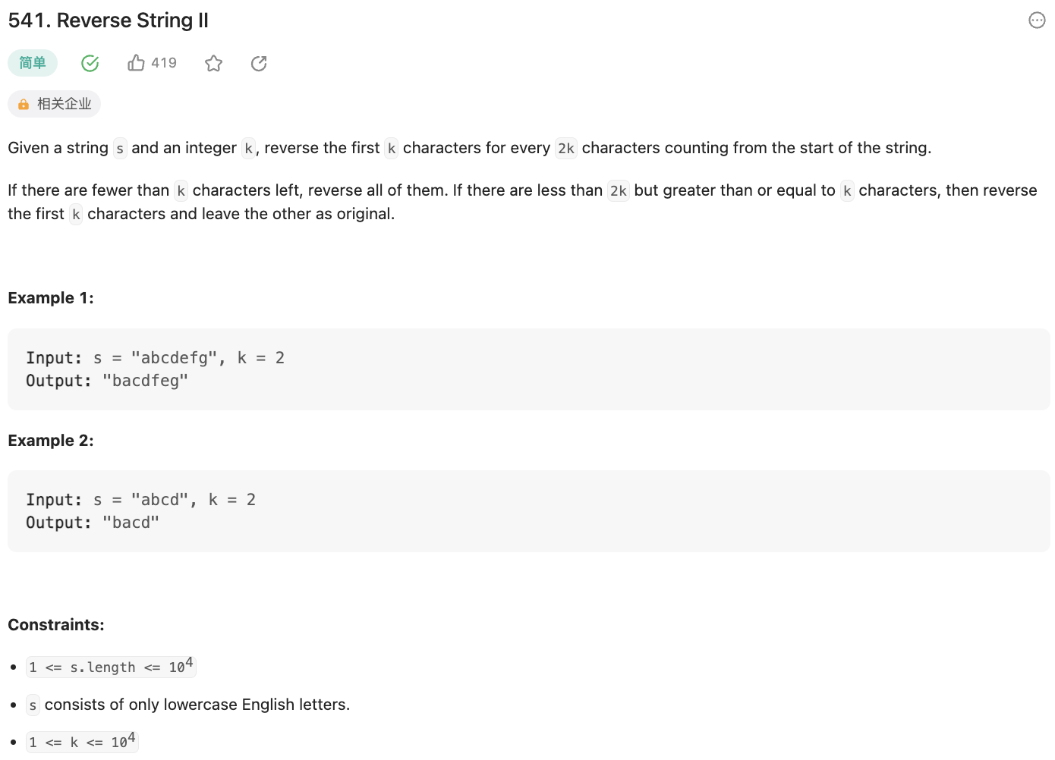Viewport: 1055px width, 760px height.
Task: Click the inline s code chip after 'string'
Action: pos(120,149)
